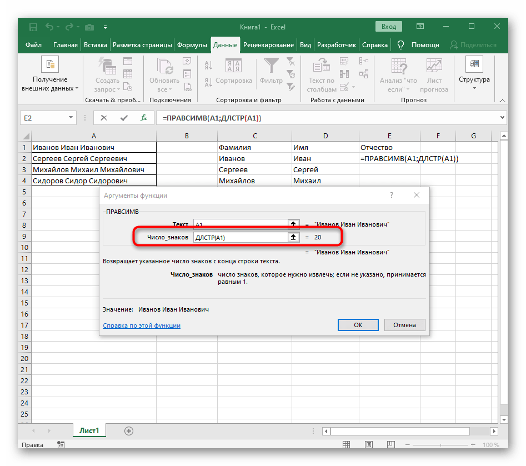
Task: Click the Число_знаков range selector arrow
Action: point(293,237)
